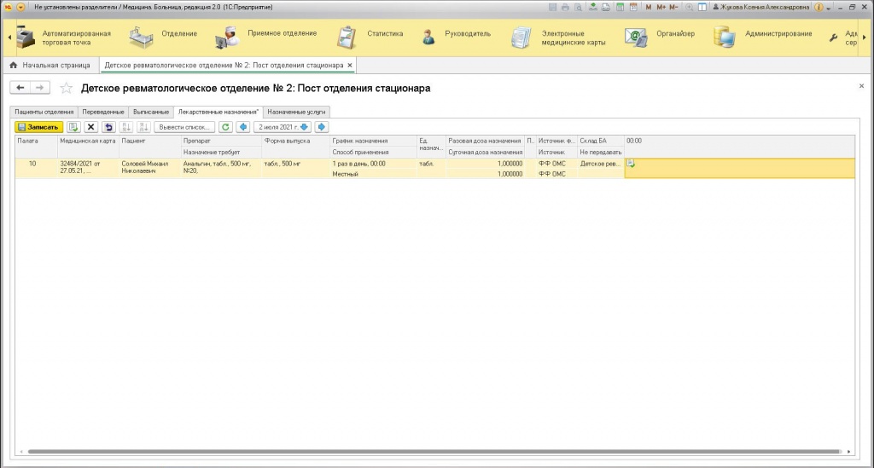This screenshot has height=468, width=874.
Task: Close the Пост отделения стационара tab
Action: click(x=350, y=65)
